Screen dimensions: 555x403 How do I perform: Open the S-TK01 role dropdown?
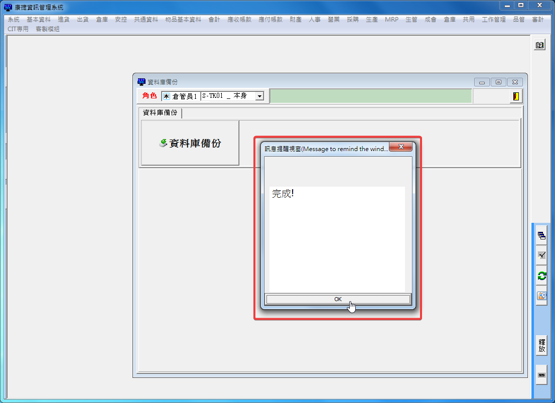tap(259, 96)
